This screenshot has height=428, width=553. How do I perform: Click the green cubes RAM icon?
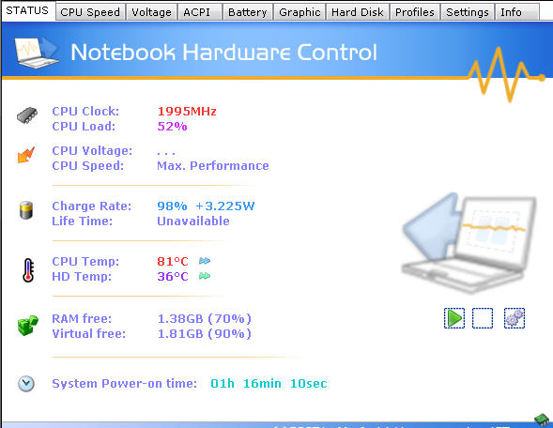[28, 326]
